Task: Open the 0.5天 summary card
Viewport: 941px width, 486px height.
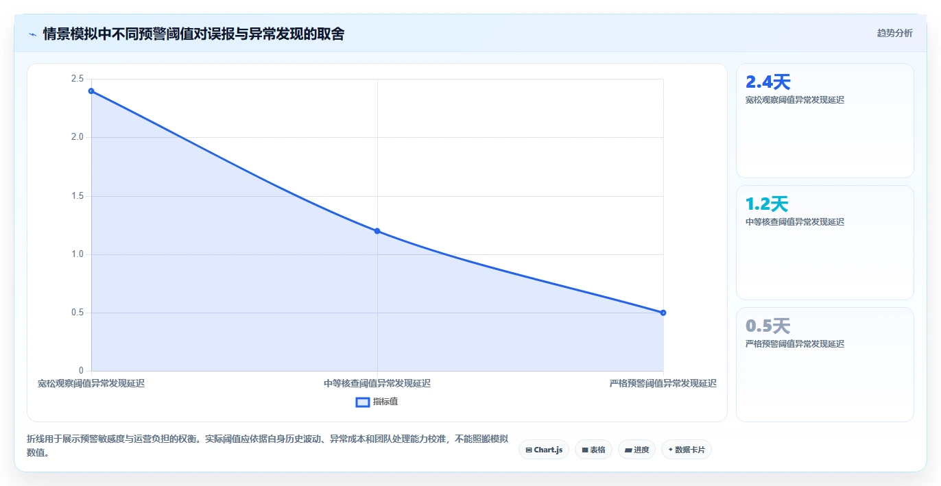Action: [824, 365]
